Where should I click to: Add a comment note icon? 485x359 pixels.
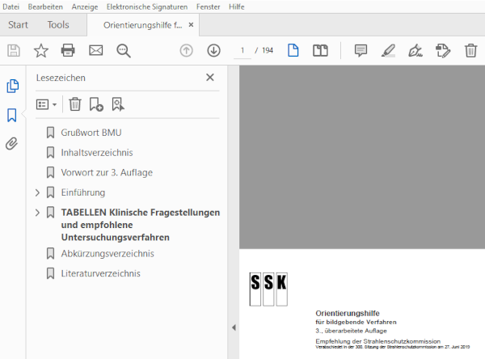361,51
